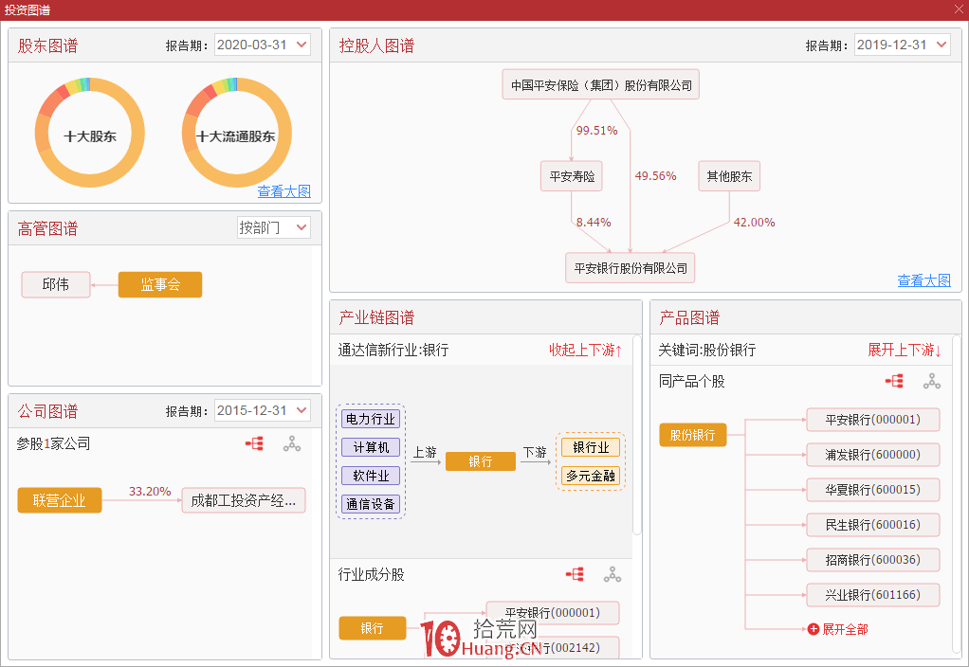Click 查看大图 link in 控股人图谱 panel
Image resolution: width=969 pixels, height=667 pixels.
coord(923,280)
